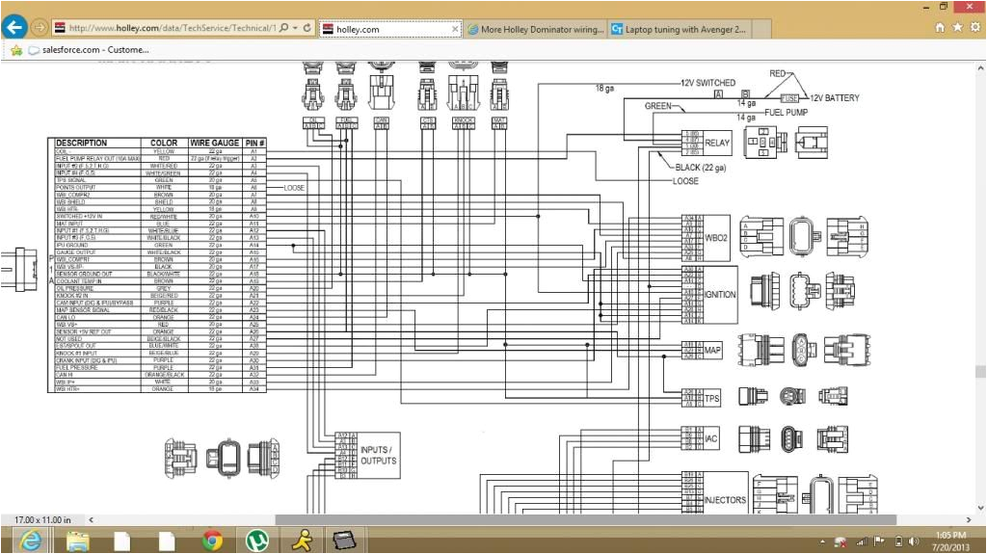
Task: Click the browser Back arrow button
Action: (14, 28)
